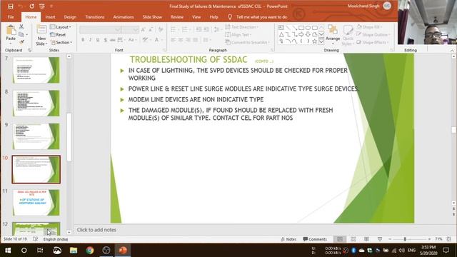Viewport: 457px width, 257px height.
Task: Click zoom out minus button
Action: (390, 239)
